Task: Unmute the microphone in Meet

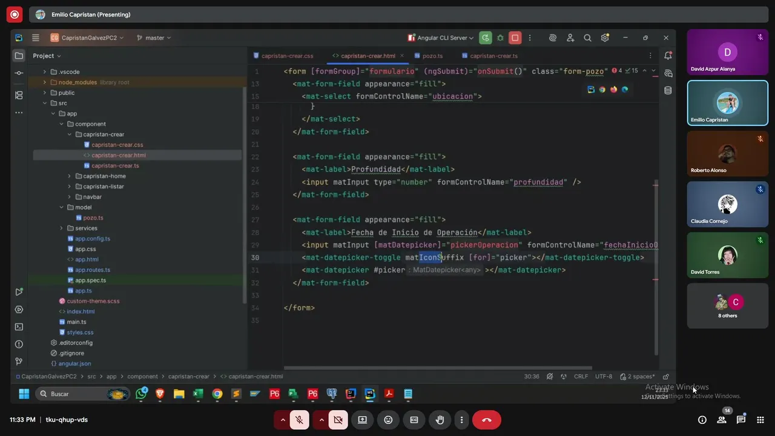Action: click(x=299, y=420)
